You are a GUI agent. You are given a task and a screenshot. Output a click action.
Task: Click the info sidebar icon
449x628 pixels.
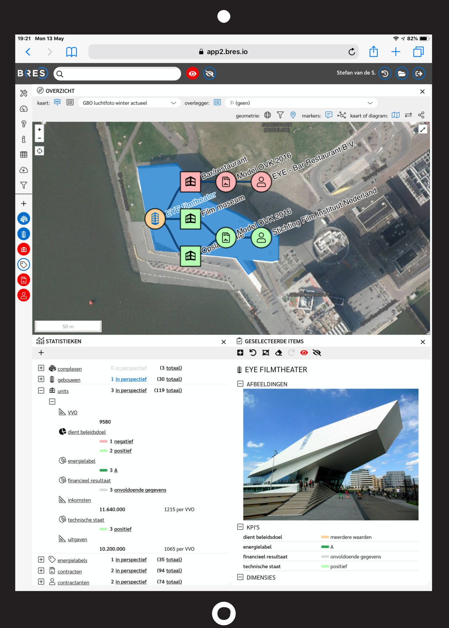pos(24,139)
